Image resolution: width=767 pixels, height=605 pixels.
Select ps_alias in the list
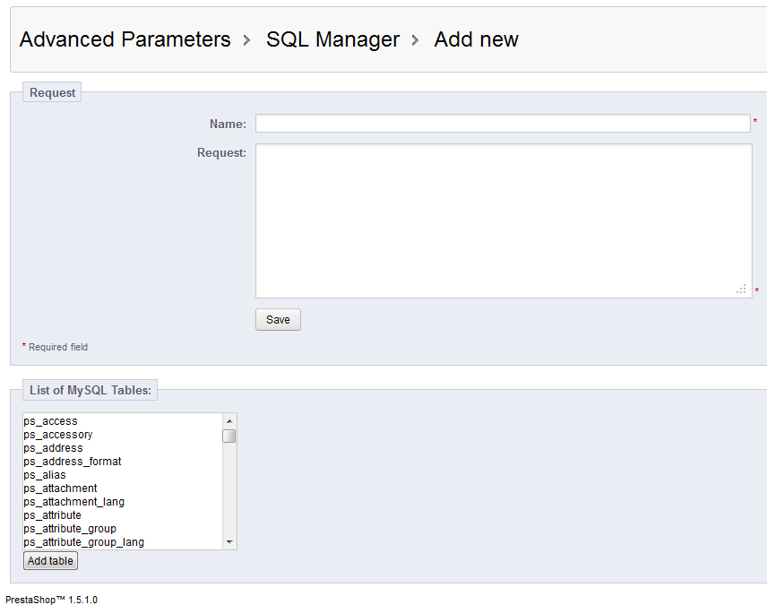coord(45,475)
